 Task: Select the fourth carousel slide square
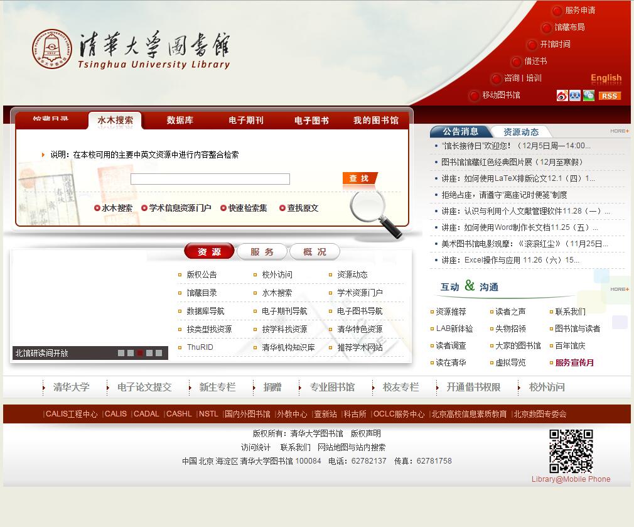[x=149, y=353]
